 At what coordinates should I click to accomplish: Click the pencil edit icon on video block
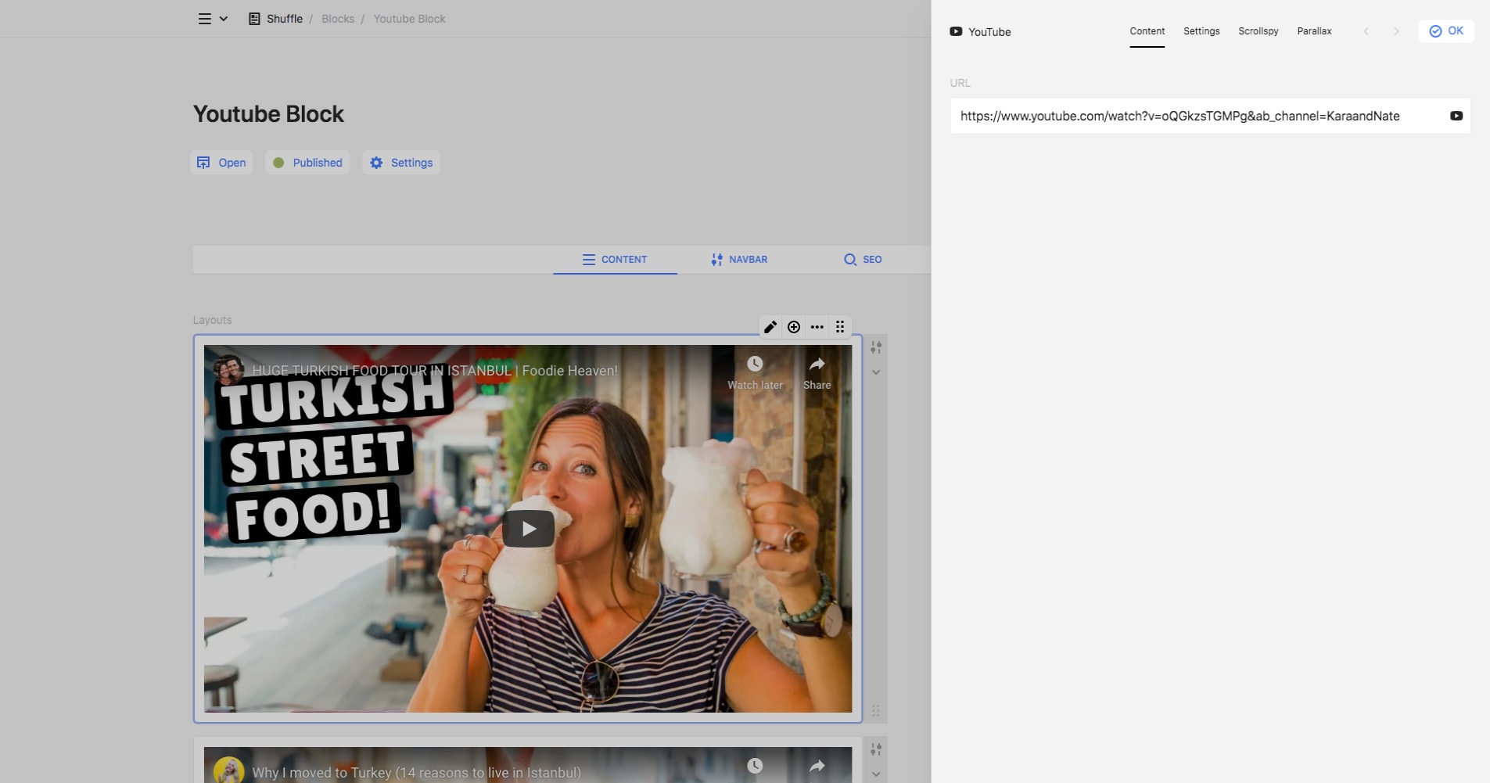(770, 327)
